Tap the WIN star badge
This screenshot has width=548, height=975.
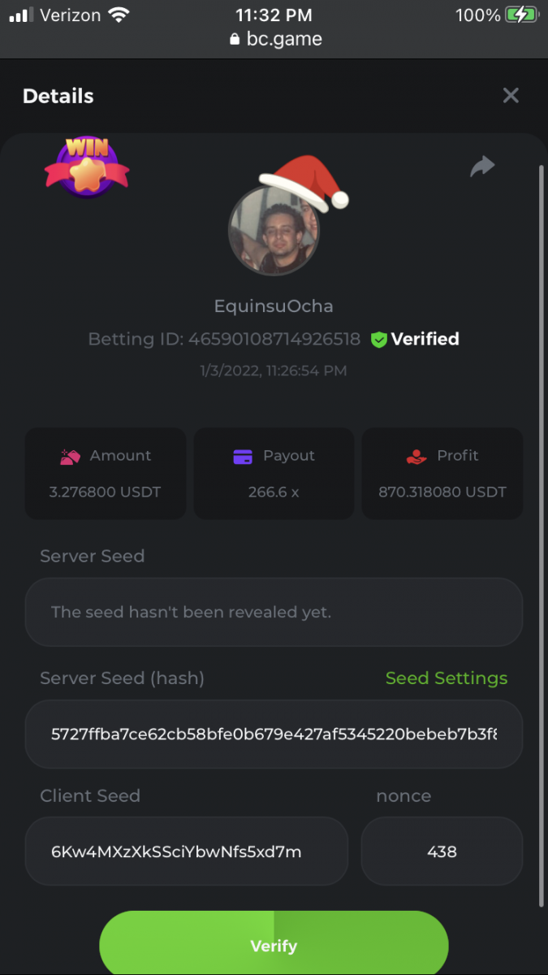pyautogui.click(x=87, y=167)
